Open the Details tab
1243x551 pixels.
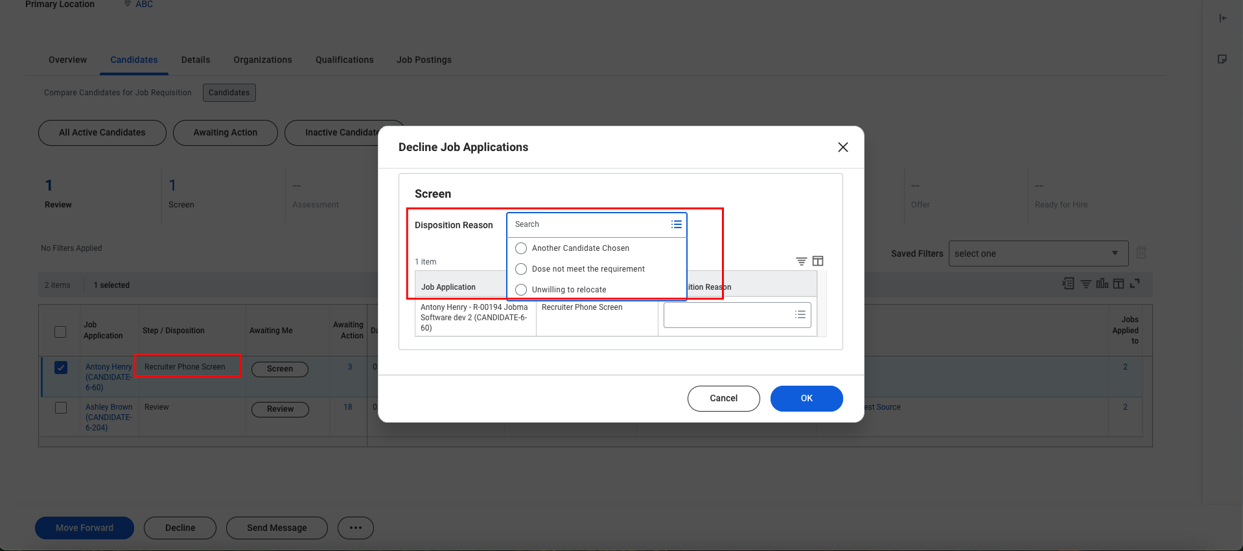coord(196,60)
